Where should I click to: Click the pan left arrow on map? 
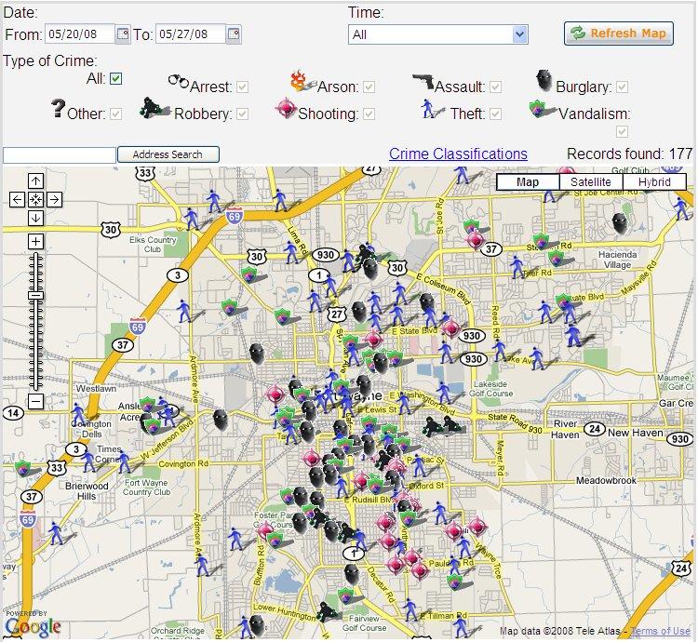point(17,199)
